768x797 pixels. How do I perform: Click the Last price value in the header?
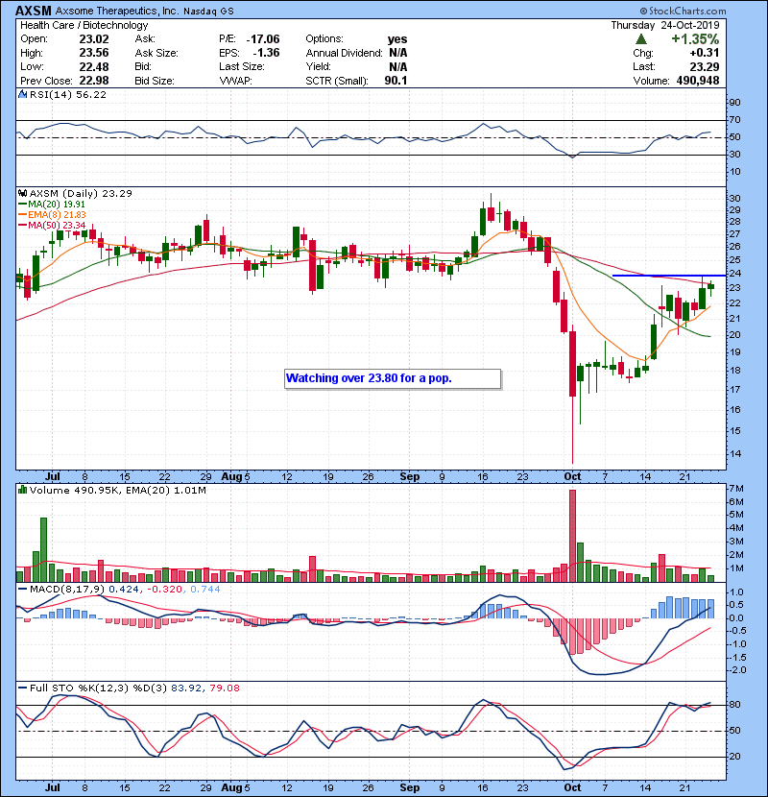tap(704, 66)
